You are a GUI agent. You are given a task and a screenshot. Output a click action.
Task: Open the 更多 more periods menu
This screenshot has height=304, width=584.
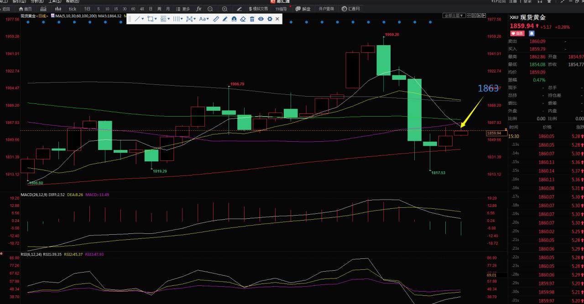pos(183,9)
